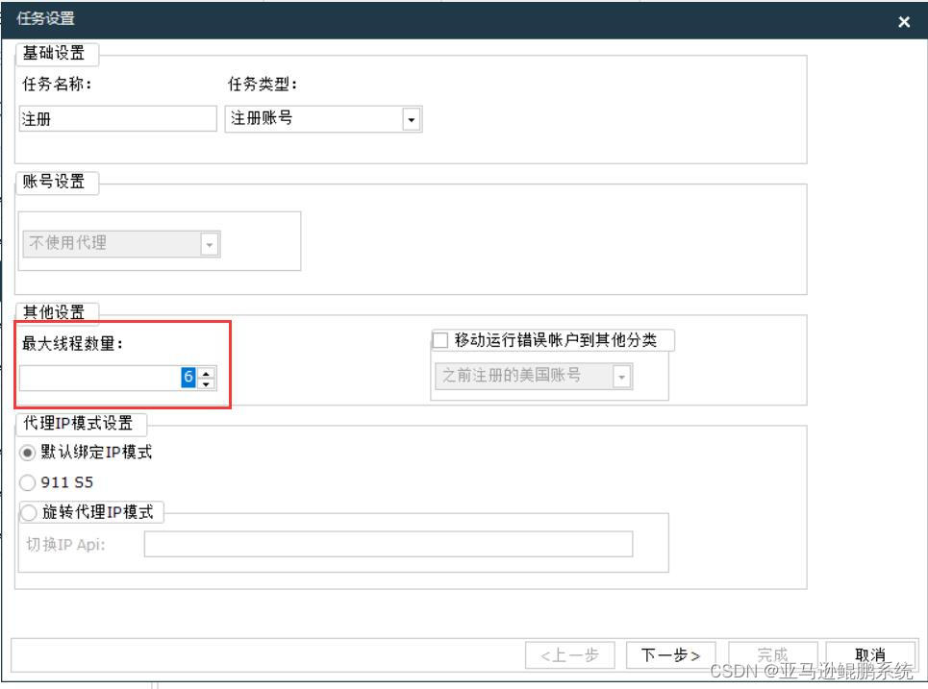Click the 任务设置 title bar text

[x=45, y=18]
